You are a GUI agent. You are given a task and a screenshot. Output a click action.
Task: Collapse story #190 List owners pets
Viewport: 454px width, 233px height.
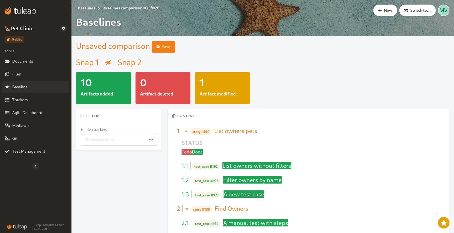pyautogui.click(x=186, y=132)
